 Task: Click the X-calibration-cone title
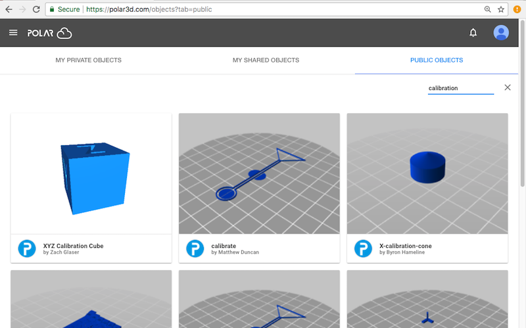(406, 246)
